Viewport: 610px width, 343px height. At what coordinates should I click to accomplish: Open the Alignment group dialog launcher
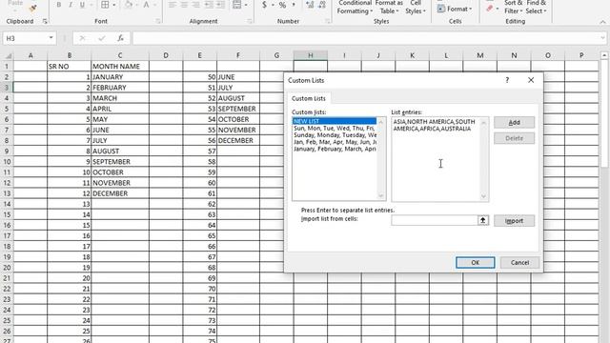tap(250, 21)
